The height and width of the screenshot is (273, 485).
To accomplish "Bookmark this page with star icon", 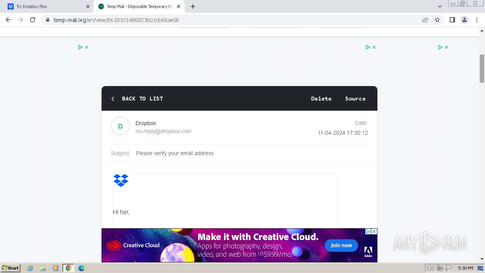I will click(437, 20).
